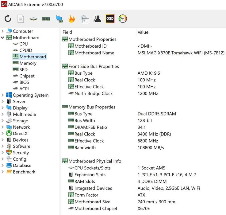This screenshot has height=215, width=226.
Task: Select the Integrated Devices row
Action: [x=134, y=188]
